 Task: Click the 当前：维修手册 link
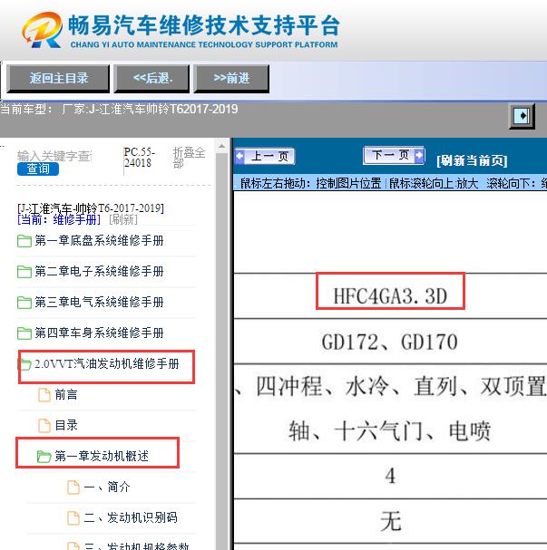(x=59, y=219)
